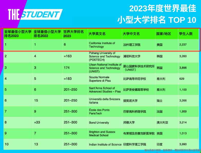The width and height of the screenshot is (201, 153).
Task: Click the THE Student logo
Action: [x=35, y=14]
